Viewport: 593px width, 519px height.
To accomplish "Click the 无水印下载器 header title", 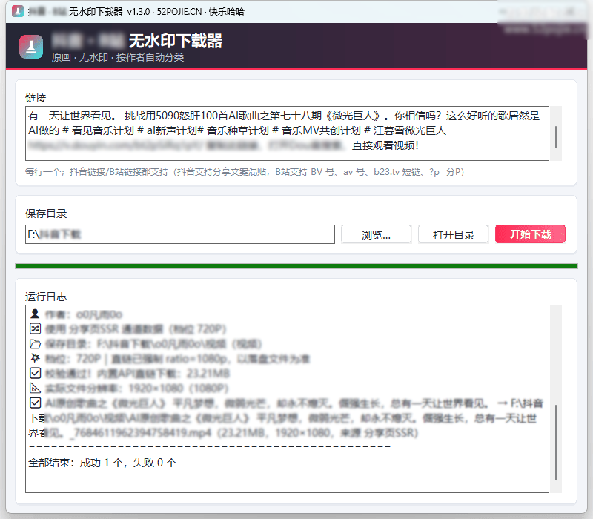I will coord(176,41).
